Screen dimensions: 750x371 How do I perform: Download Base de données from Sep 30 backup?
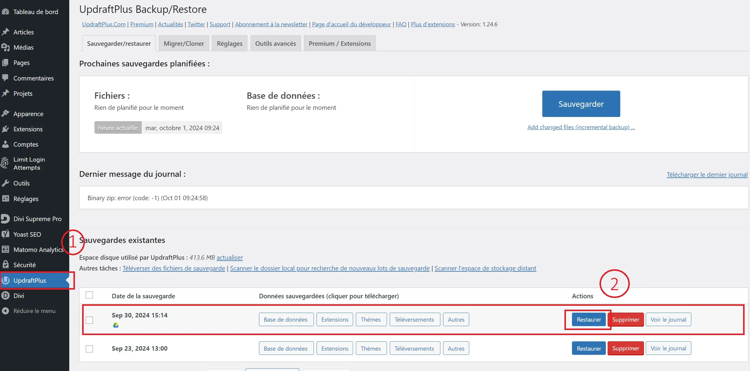click(286, 320)
